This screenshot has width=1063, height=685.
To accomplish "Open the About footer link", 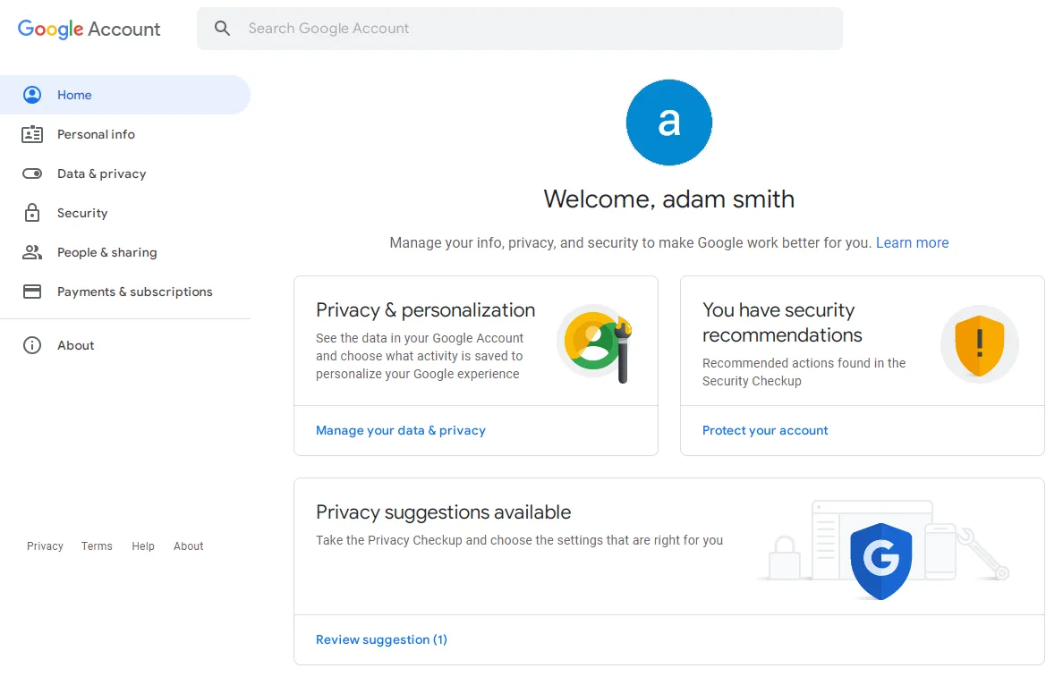I will tap(189, 546).
